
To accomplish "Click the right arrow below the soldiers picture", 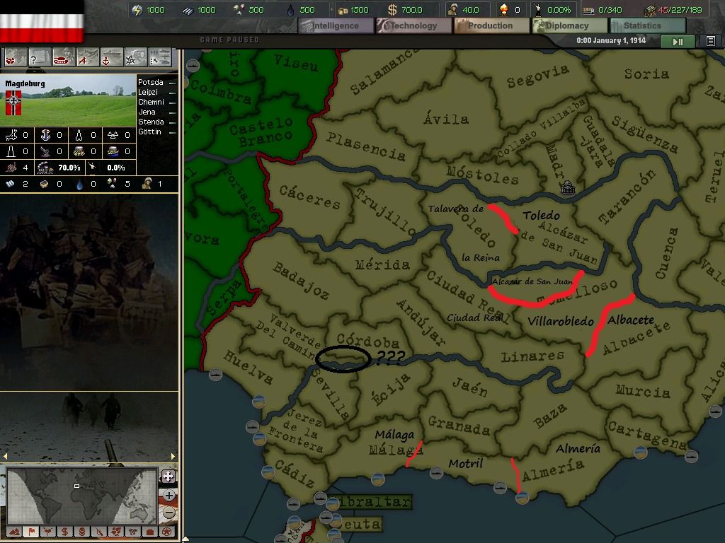I will [x=173, y=456].
